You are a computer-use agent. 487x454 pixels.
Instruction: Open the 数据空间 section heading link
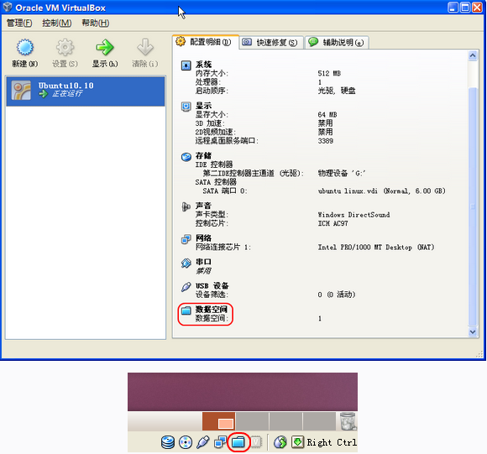pos(212,310)
